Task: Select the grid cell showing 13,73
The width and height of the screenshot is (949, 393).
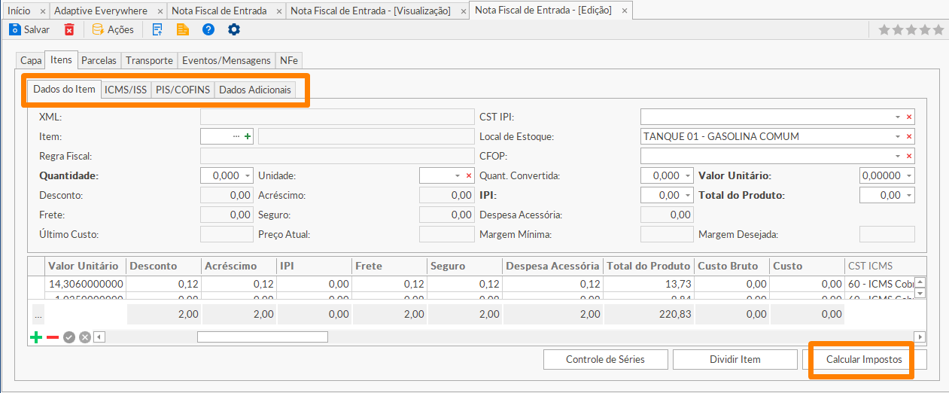Action: coord(649,284)
